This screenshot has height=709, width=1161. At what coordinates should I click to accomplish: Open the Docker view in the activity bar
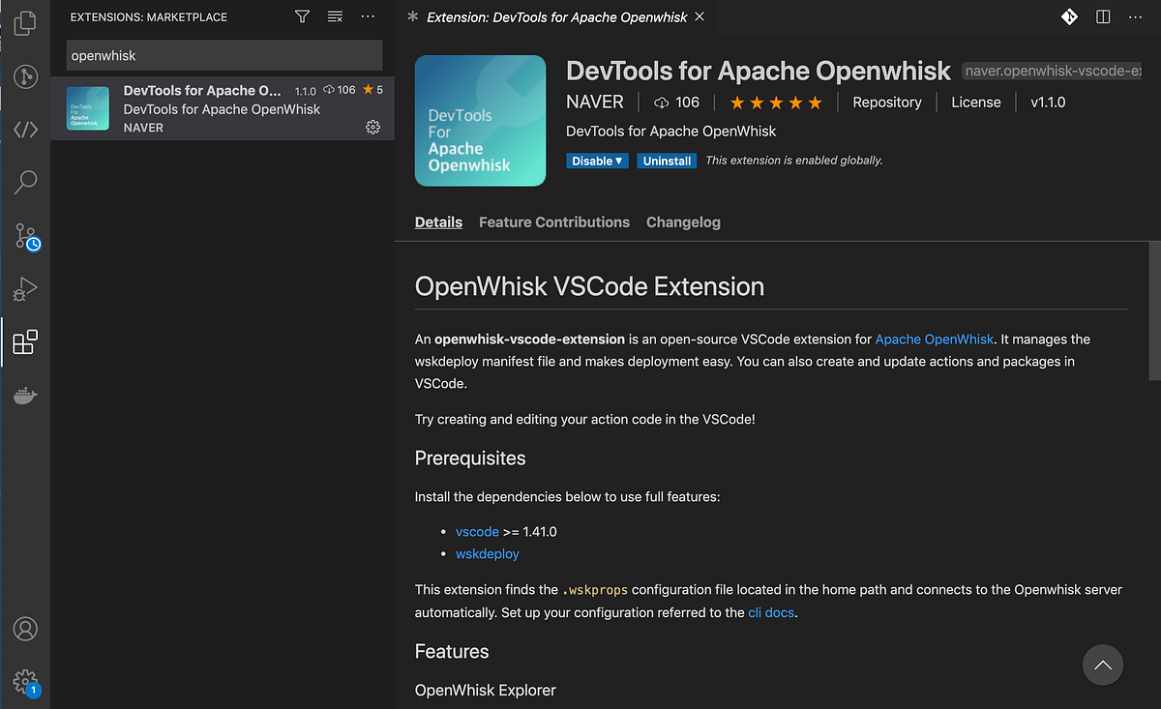coord(26,395)
